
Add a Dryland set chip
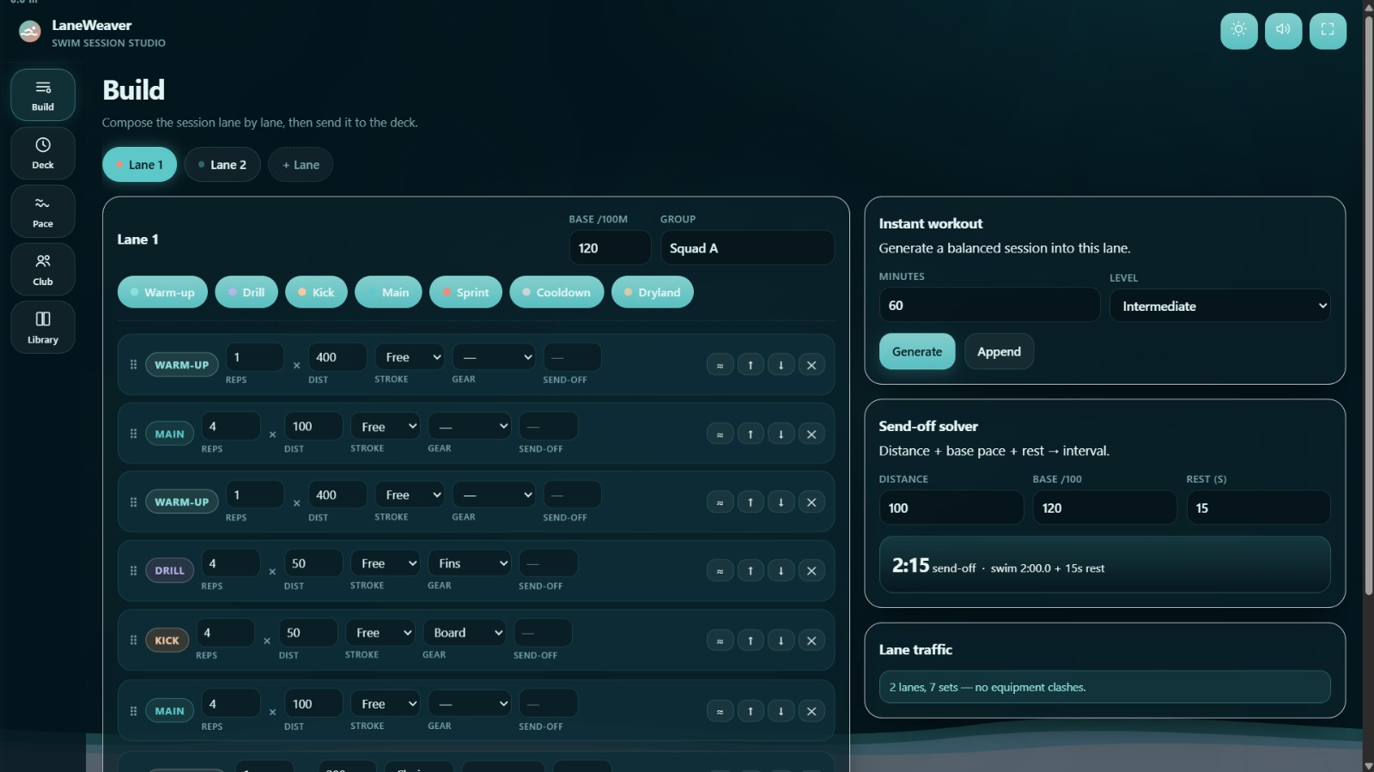point(653,293)
